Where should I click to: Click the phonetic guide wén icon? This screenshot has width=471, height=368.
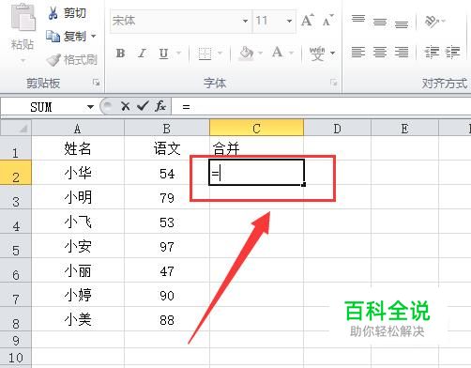click(317, 54)
